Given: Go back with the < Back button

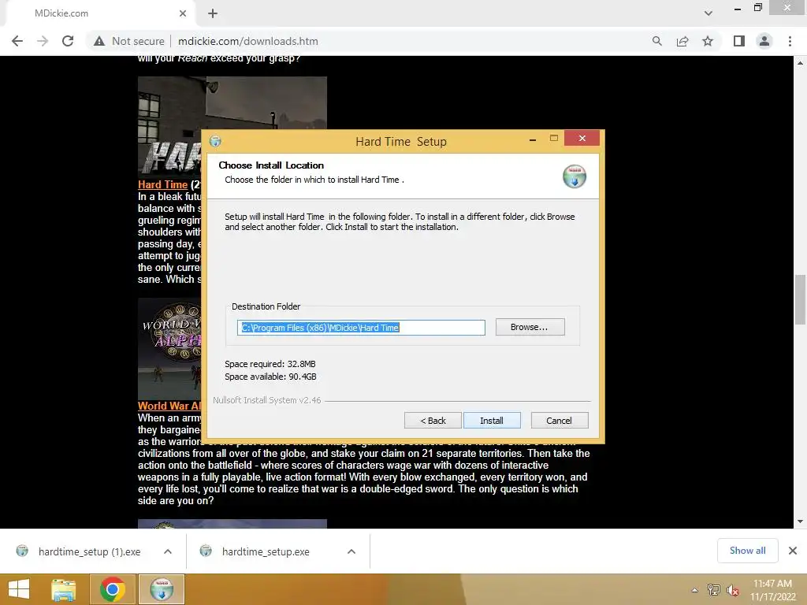Looking at the screenshot, I should [x=433, y=421].
